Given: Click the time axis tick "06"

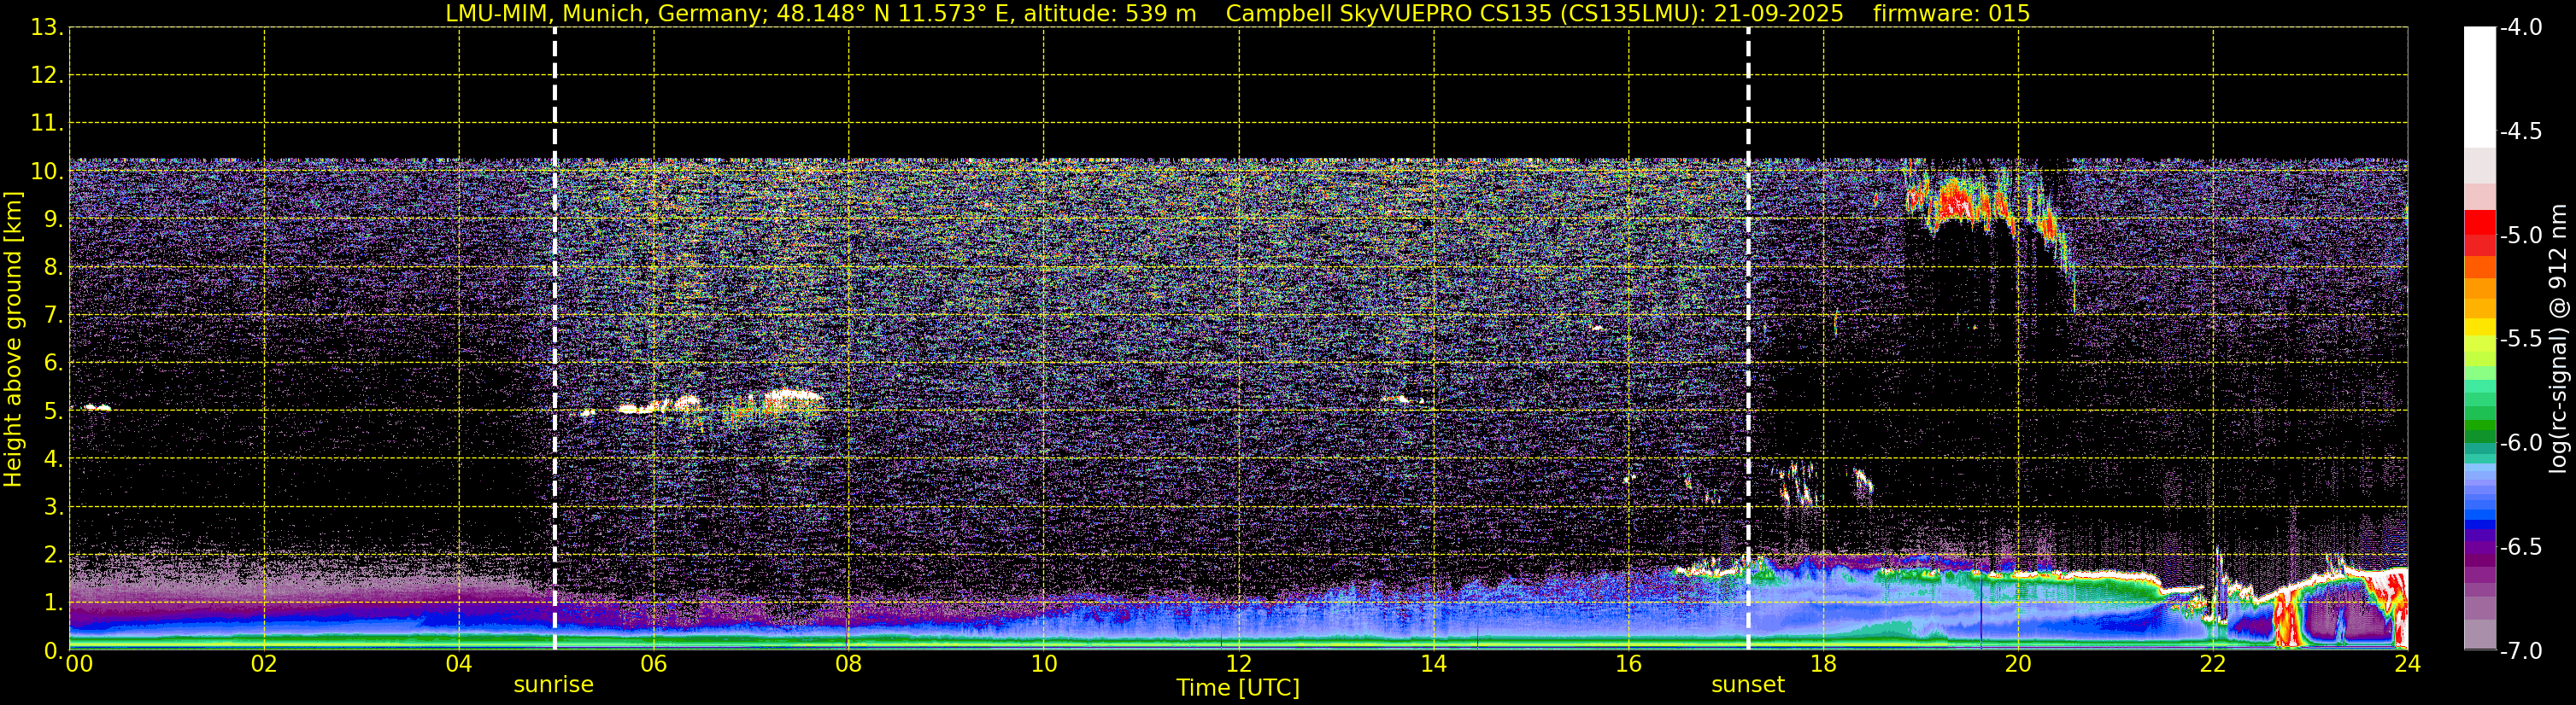Looking at the screenshot, I should tap(654, 665).
